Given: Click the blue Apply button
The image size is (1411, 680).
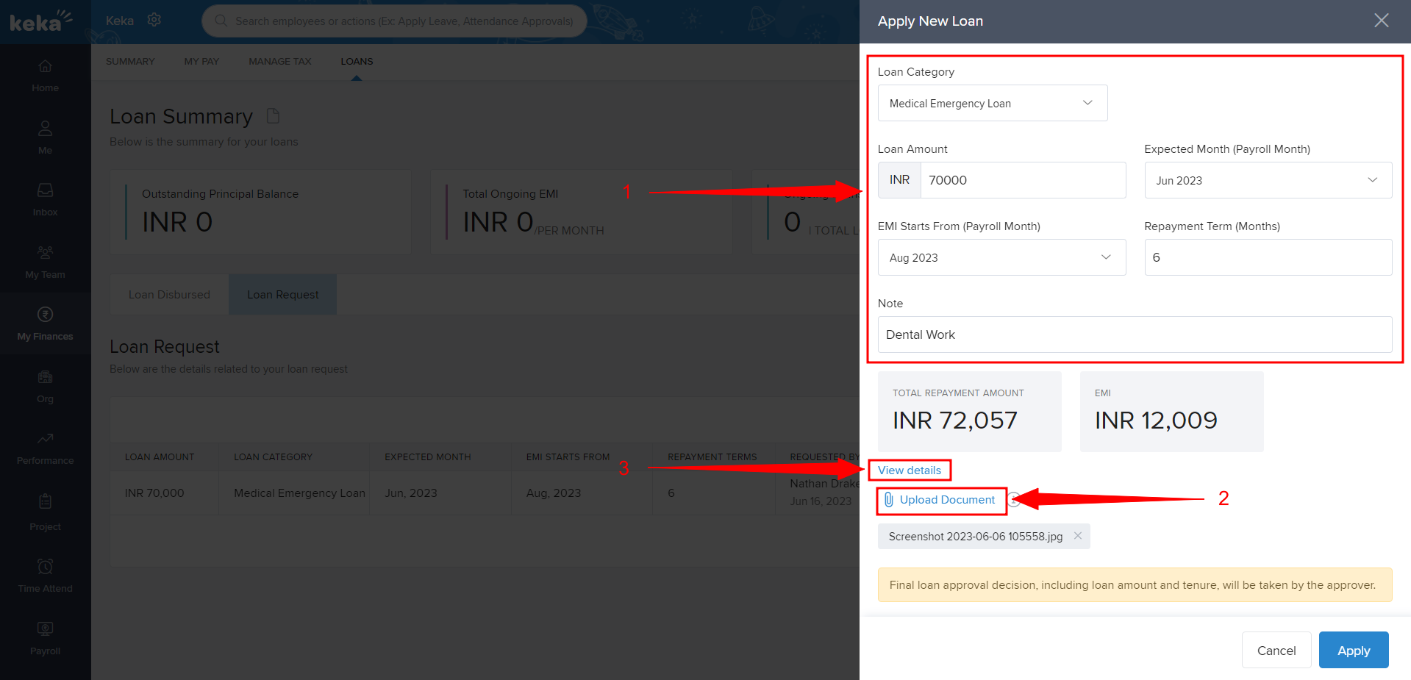Looking at the screenshot, I should (1353, 650).
